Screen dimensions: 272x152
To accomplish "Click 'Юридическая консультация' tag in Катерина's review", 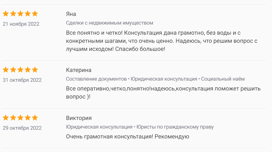I will click(164, 79).
